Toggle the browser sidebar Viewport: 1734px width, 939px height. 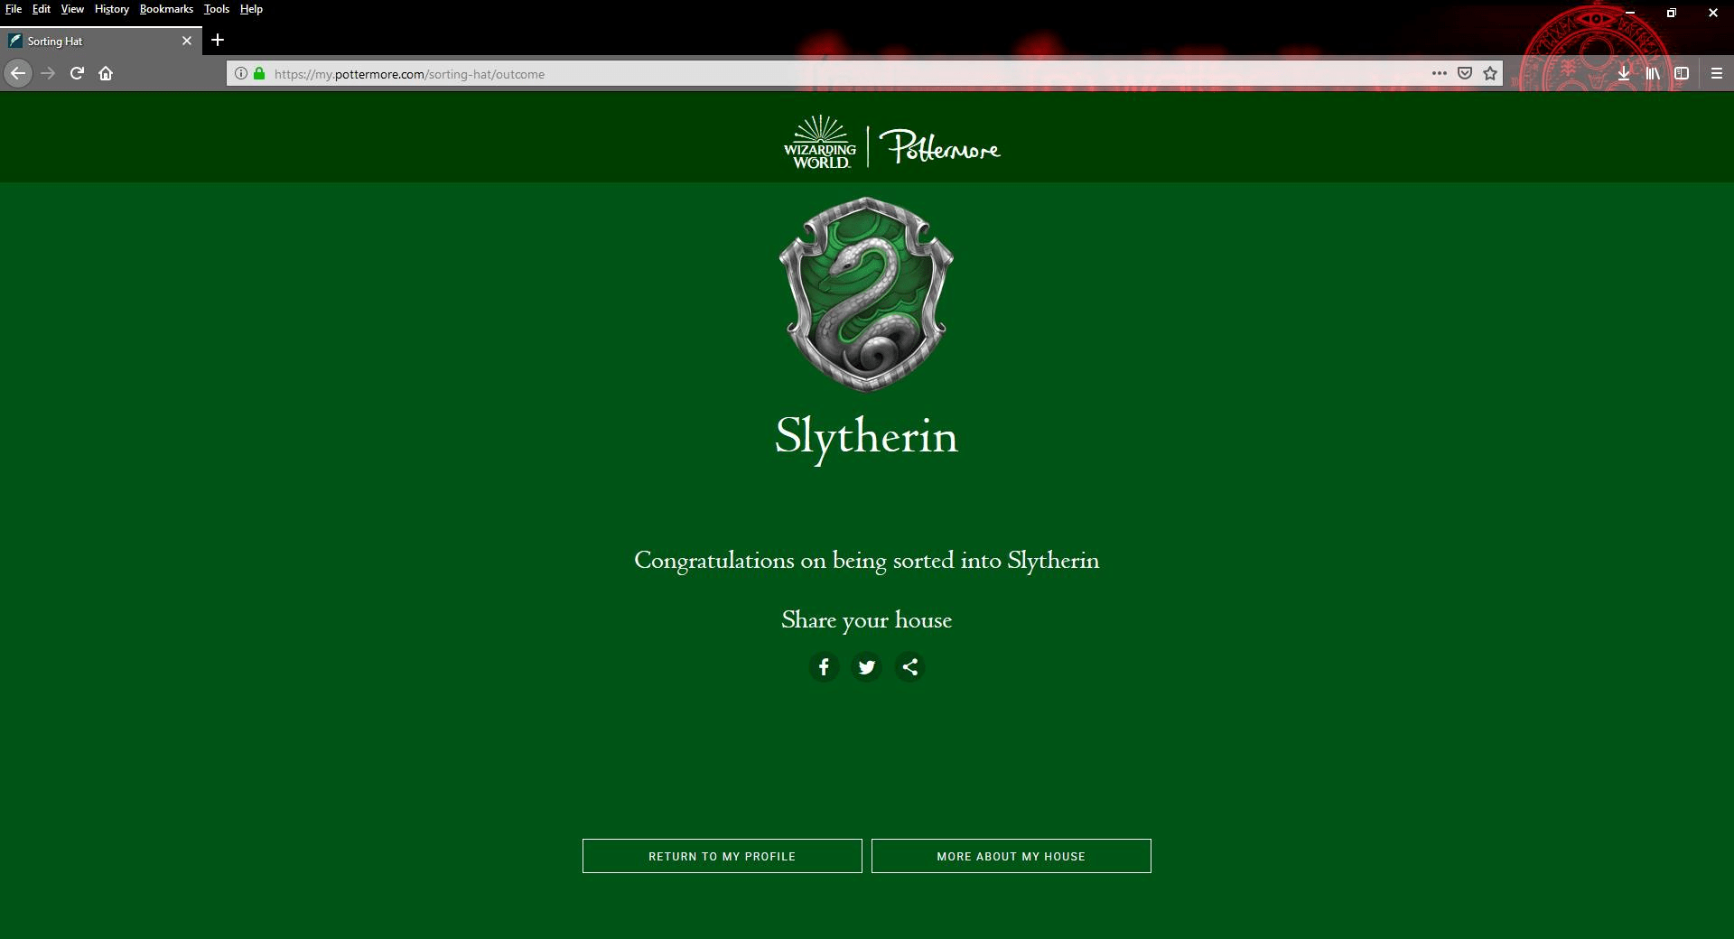pos(1682,74)
